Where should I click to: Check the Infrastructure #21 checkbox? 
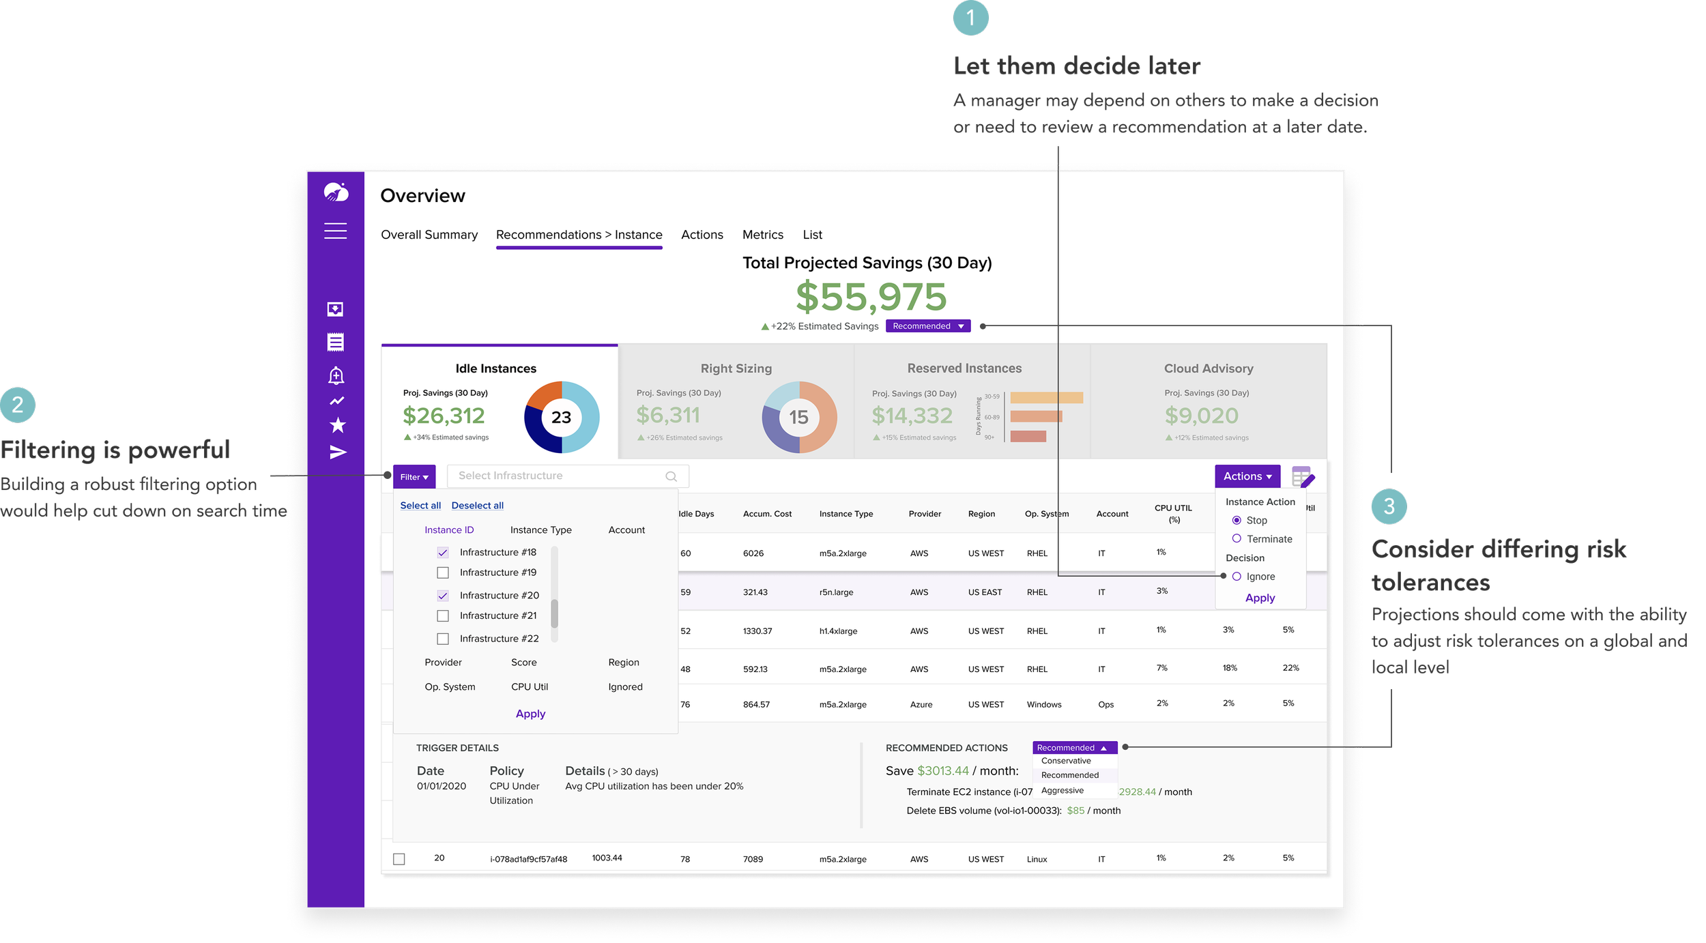443,615
